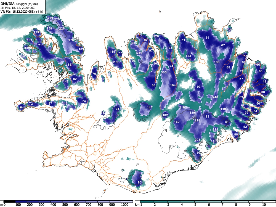Click the title text "DMI/IGA: Skyggni (m/km)"
276x207 pixels.
click(19, 4)
